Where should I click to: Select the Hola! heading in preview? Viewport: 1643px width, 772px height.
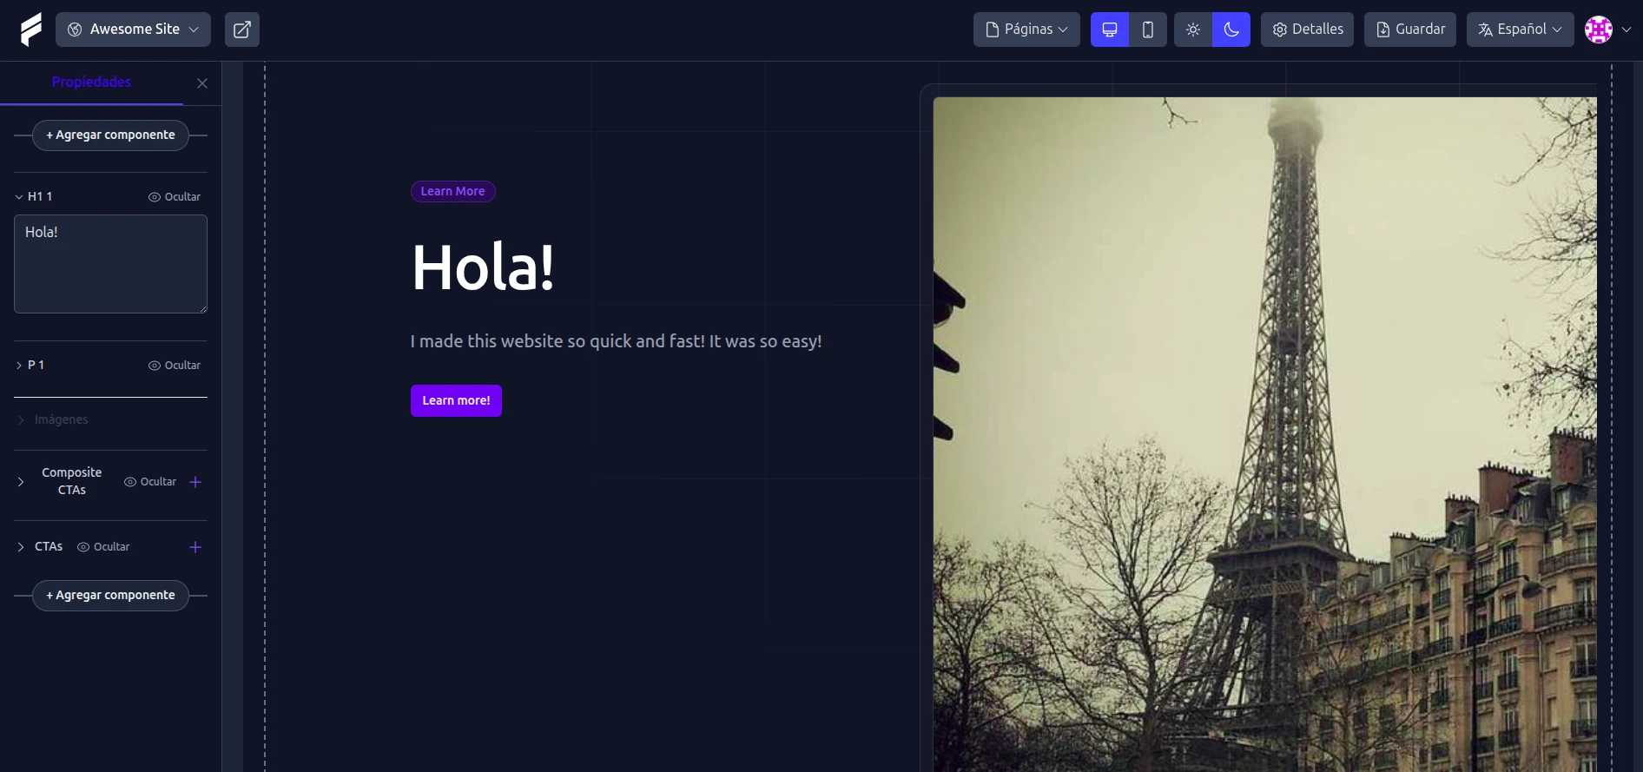pos(483,267)
